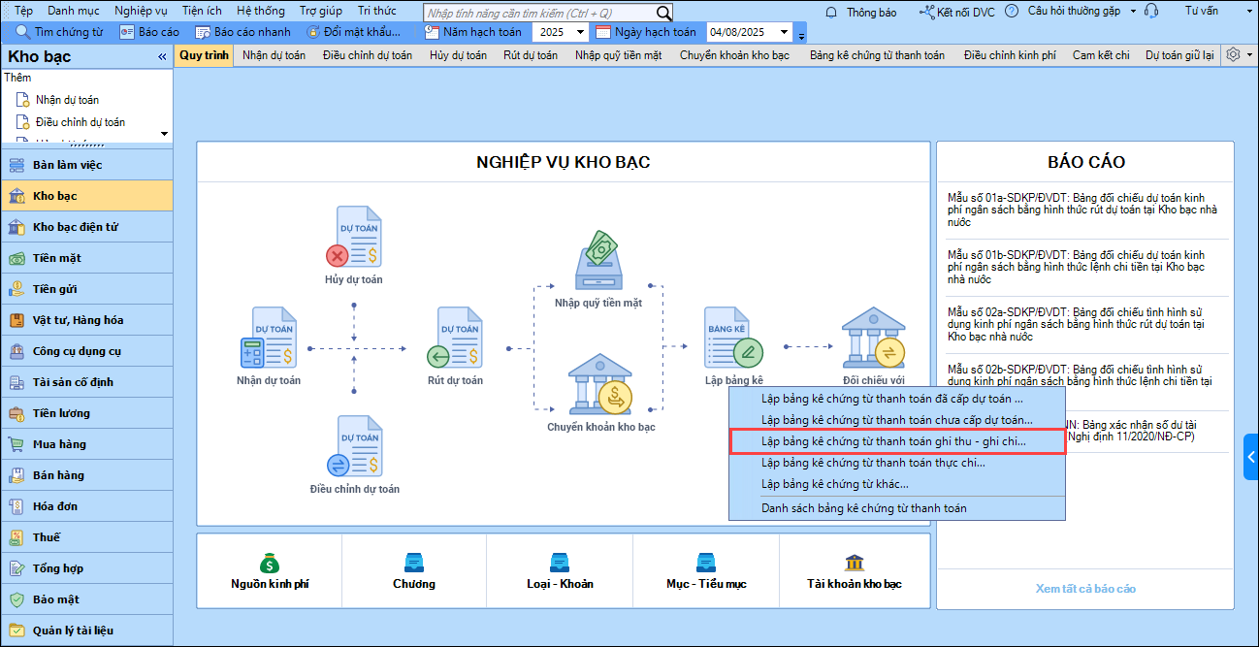Screen dimensions: 1259x647
Task: Open the Hệ thống menu
Action: (x=261, y=12)
